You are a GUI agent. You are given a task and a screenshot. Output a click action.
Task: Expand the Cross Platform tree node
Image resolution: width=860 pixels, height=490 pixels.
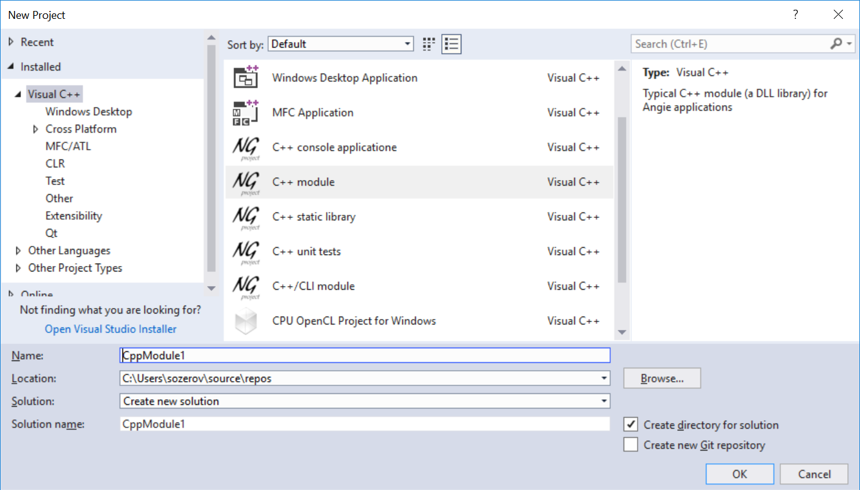pyautogui.click(x=35, y=129)
